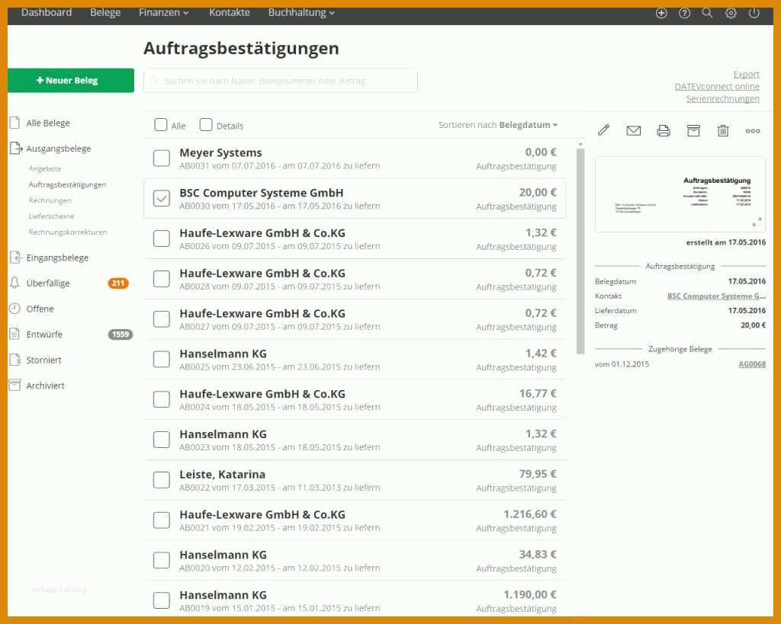The image size is (781, 624).
Task: Click the plus icon in top bar
Action: tap(661, 14)
